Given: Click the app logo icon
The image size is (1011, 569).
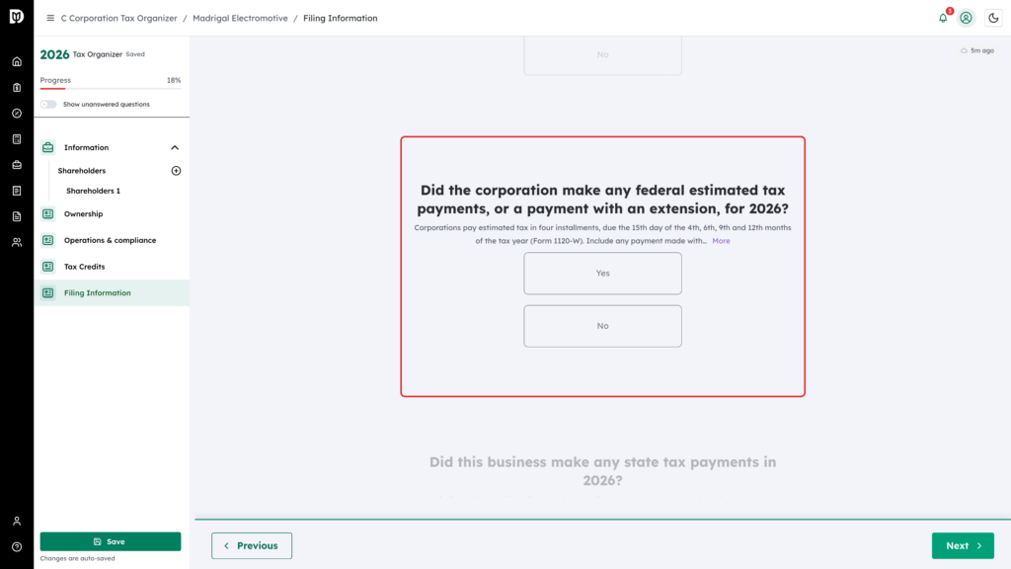Looking at the screenshot, I should point(17,17).
